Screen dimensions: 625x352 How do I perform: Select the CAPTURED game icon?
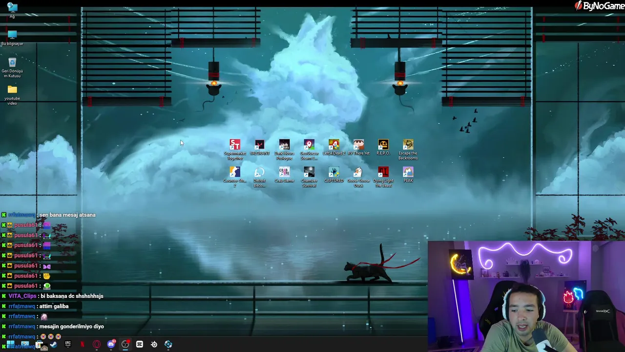click(x=334, y=175)
